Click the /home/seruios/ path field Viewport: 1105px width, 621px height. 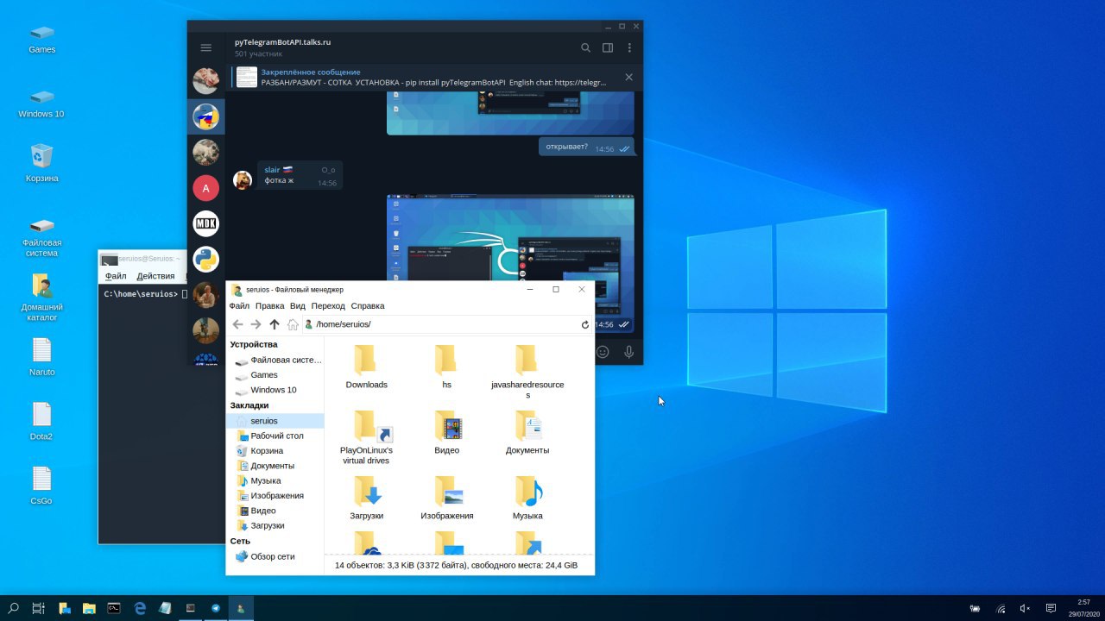440,324
